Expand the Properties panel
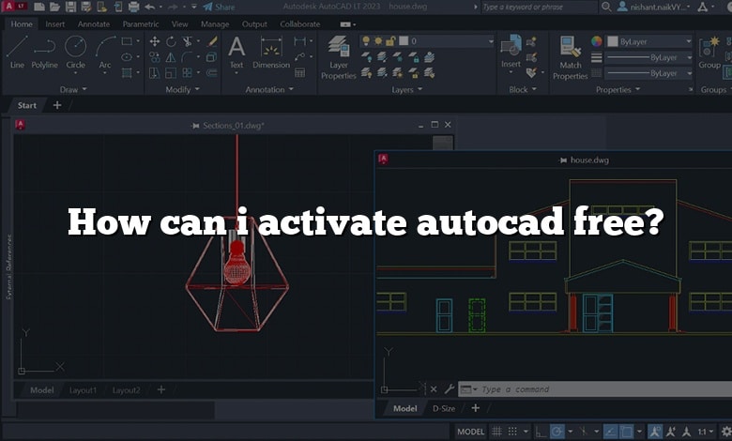 pos(618,89)
